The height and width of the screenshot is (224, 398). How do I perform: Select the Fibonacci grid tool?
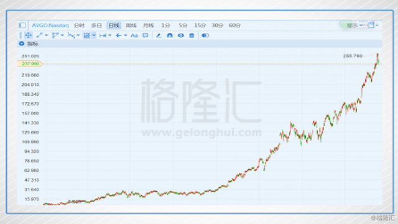coord(87,35)
